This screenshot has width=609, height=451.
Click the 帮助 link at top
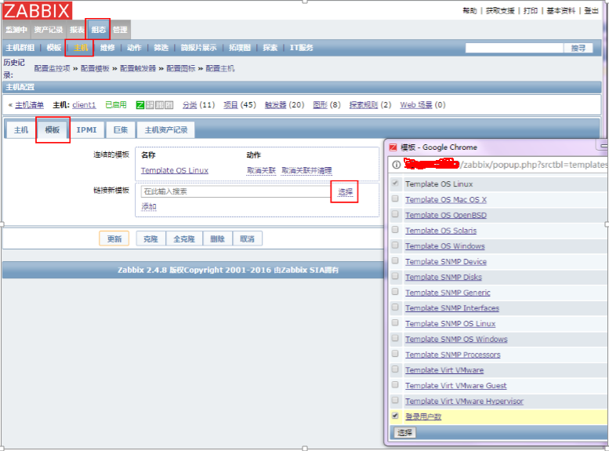[469, 10]
